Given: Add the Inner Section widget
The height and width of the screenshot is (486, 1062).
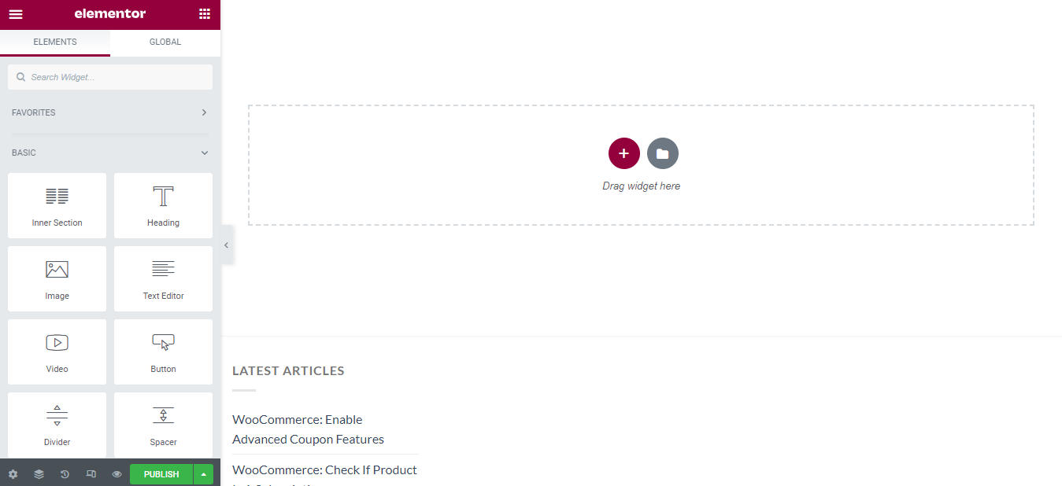Looking at the screenshot, I should click(x=57, y=206).
